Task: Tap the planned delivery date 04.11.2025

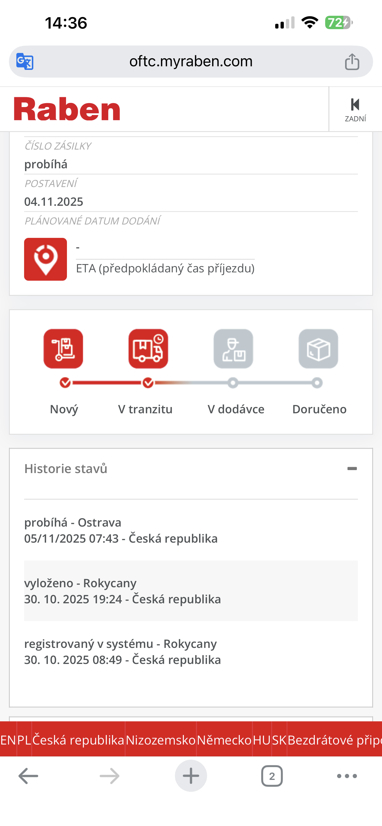Action: [54, 202]
